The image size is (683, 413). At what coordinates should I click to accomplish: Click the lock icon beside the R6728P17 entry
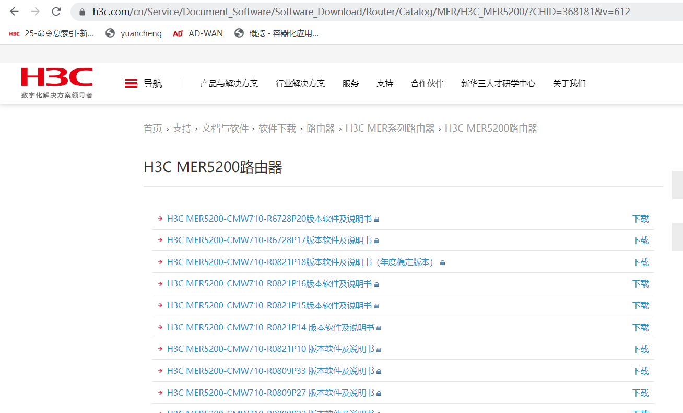coord(376,241)
